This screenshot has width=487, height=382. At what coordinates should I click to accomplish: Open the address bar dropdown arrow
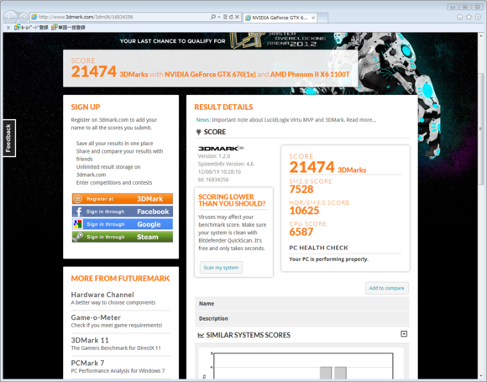(219, 17)
